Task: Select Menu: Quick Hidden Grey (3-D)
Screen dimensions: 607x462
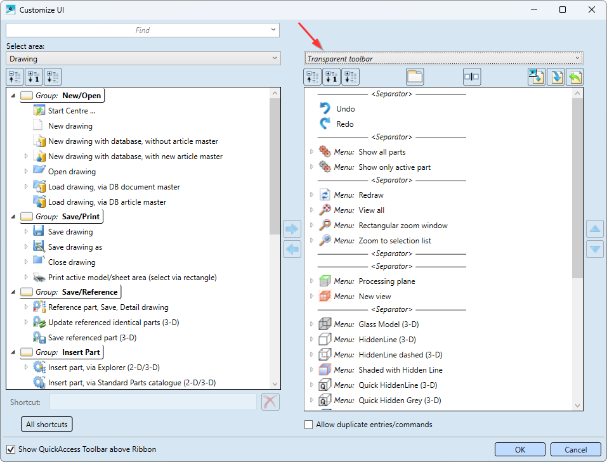Action: click(x=388, y=401)
